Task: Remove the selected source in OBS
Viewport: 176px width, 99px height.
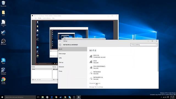Action: [x=56, y=79]
